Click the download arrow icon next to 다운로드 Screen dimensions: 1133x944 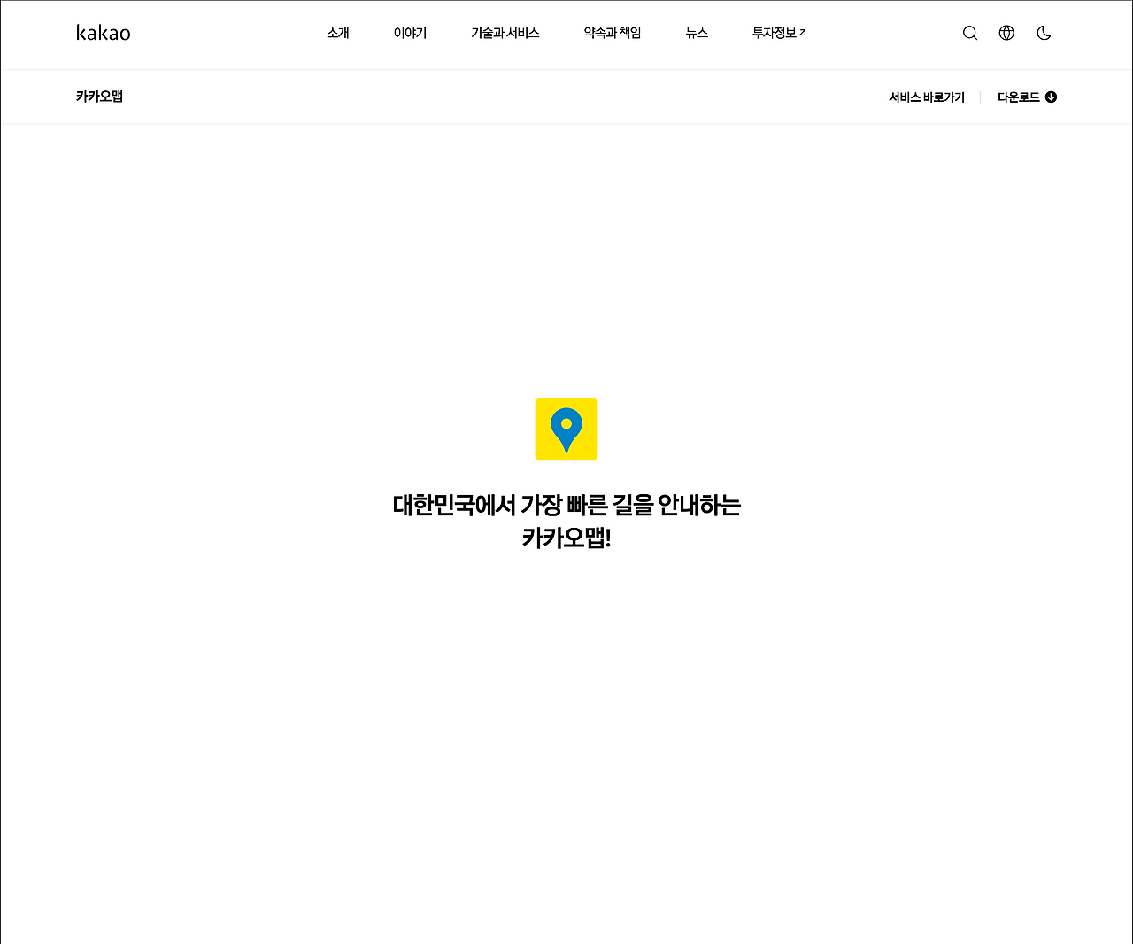pos(1051,97)
